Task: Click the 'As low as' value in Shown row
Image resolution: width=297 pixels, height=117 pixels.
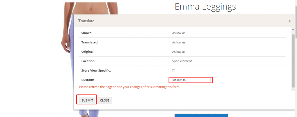Action: (179, 33)
